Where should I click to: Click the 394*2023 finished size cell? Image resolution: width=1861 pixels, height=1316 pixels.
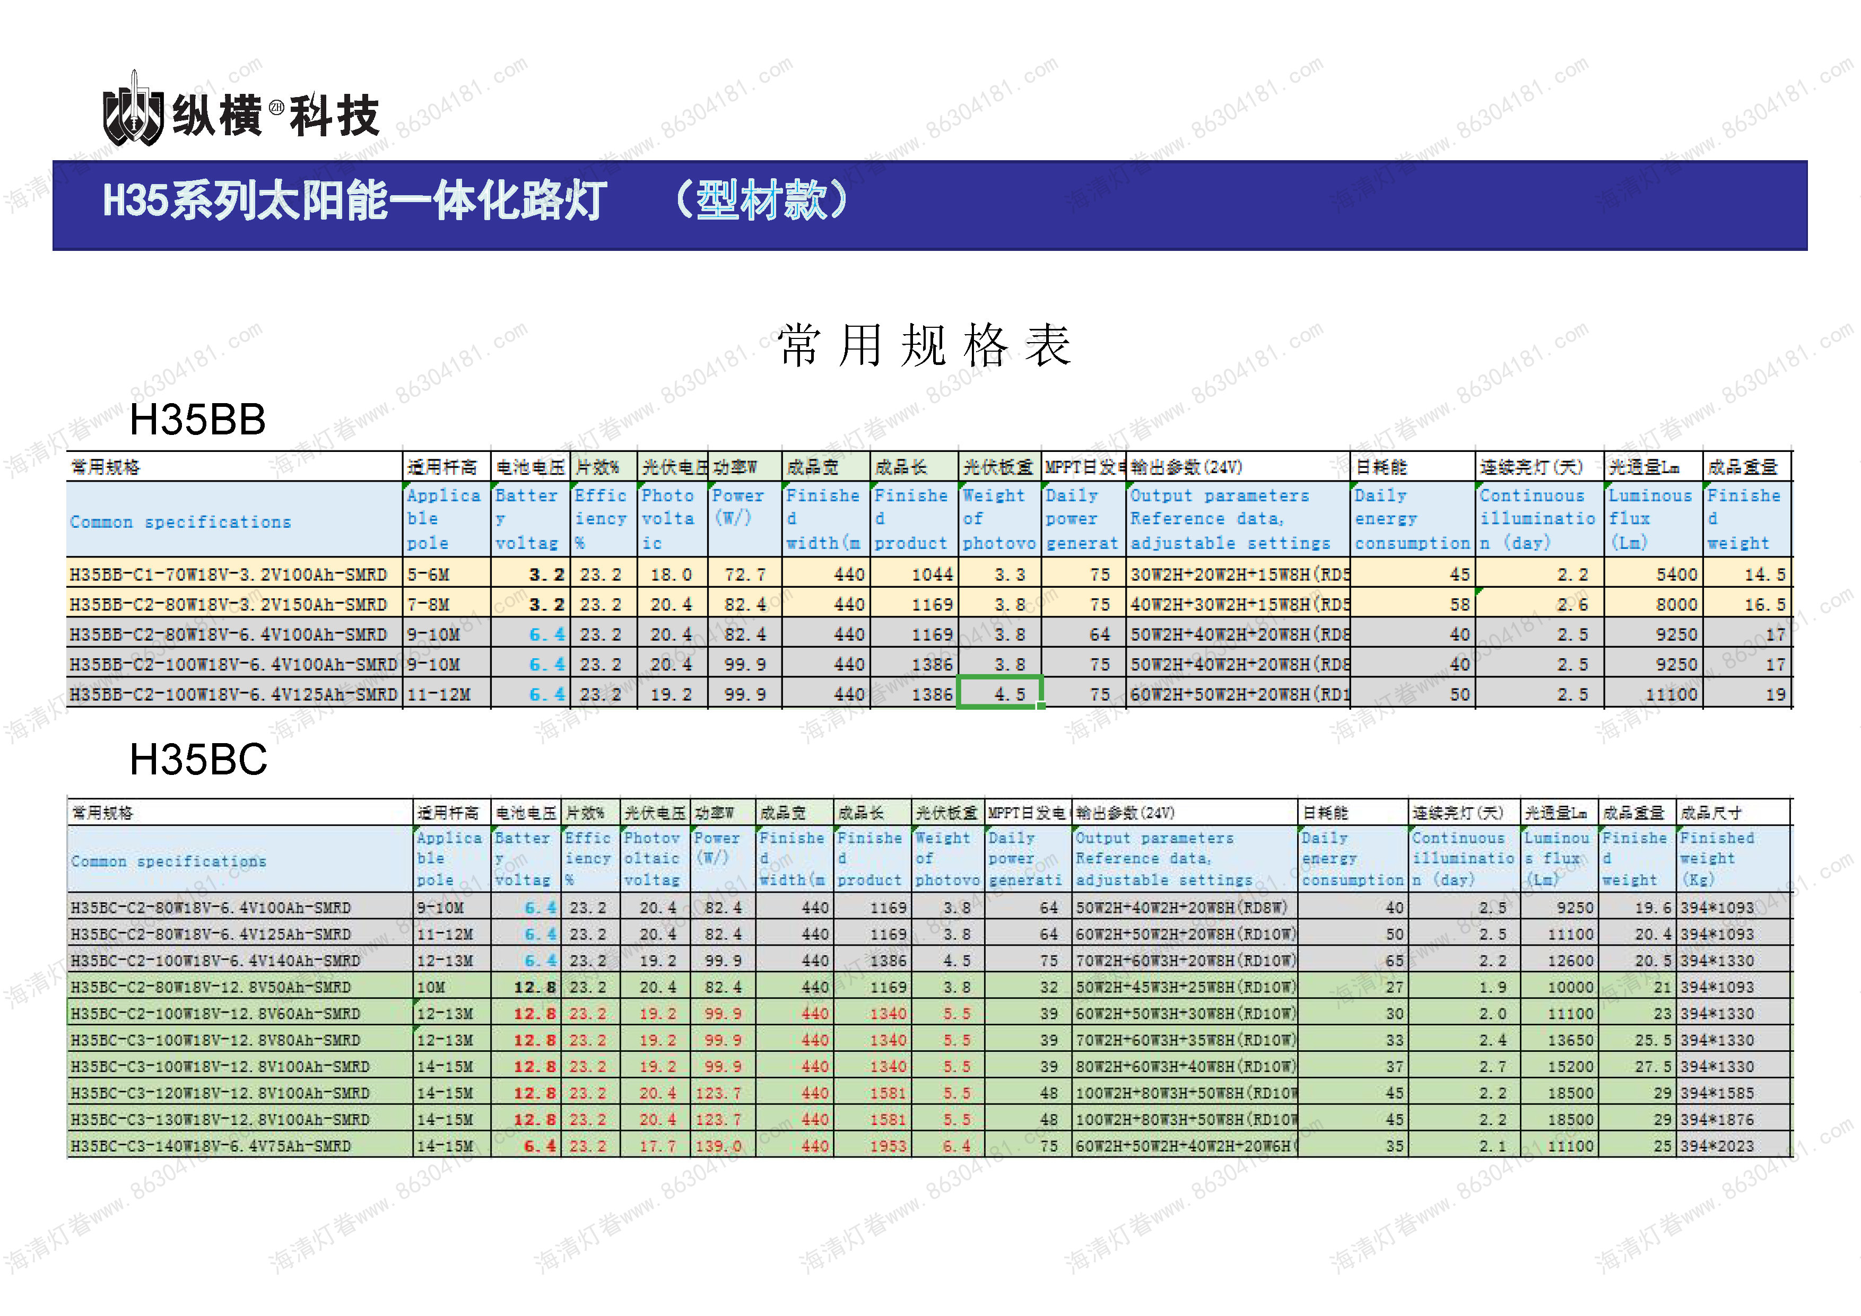point(1717,1146)
